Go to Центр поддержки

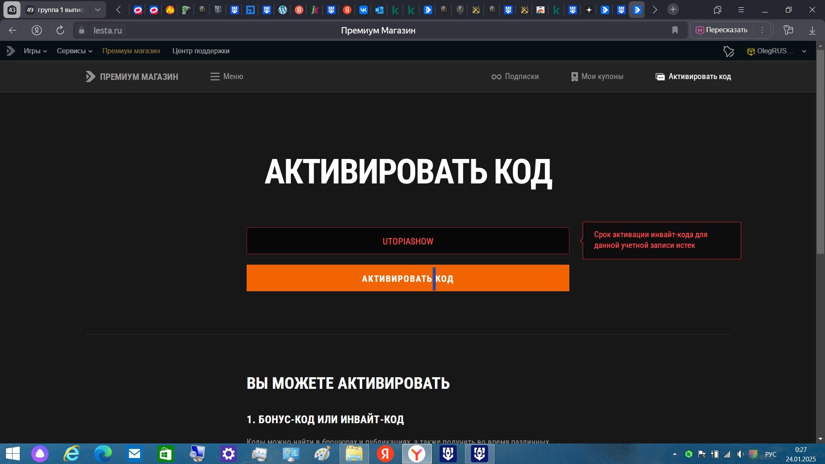(201, 51)
